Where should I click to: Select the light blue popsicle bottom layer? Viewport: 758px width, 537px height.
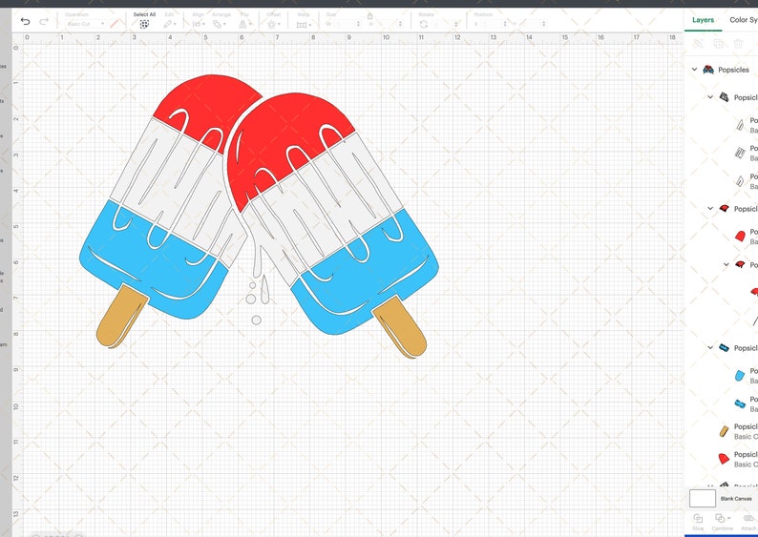point(740,375)
